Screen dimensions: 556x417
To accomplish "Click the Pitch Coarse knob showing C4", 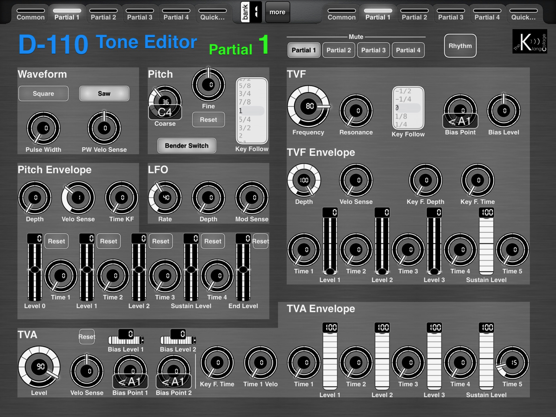I will (165, 103).
